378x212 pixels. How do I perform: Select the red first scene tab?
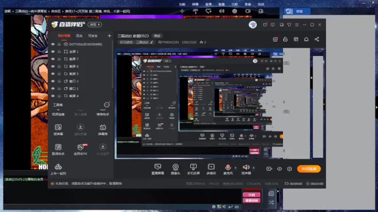coord(64,36)
